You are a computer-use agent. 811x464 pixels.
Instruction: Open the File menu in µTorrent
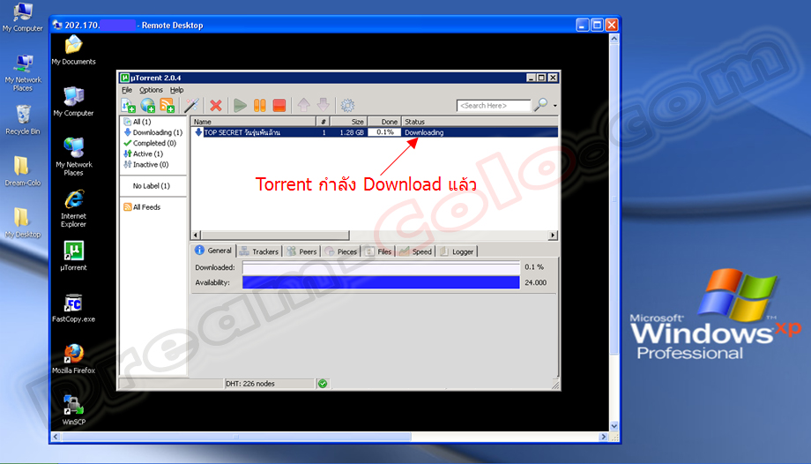pyautogui.click(x=127, y=90)
